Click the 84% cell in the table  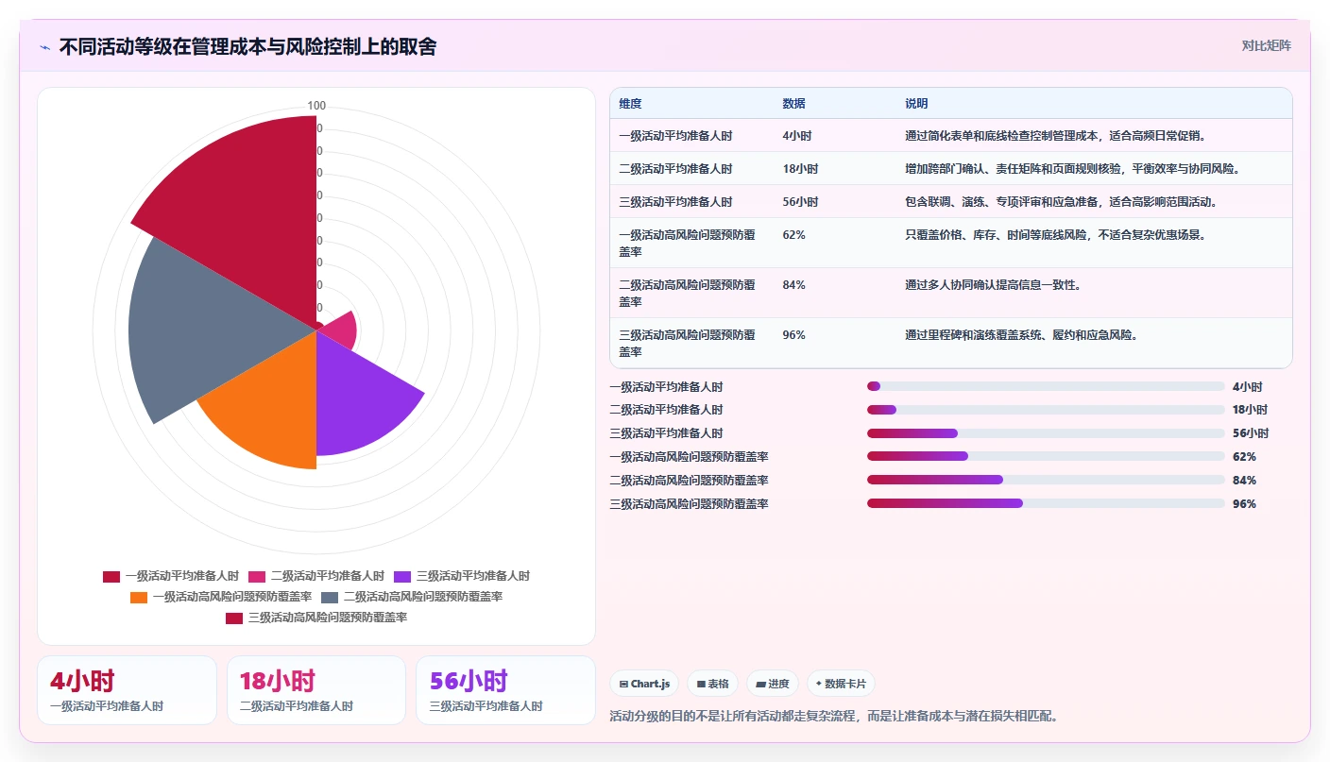793,285
